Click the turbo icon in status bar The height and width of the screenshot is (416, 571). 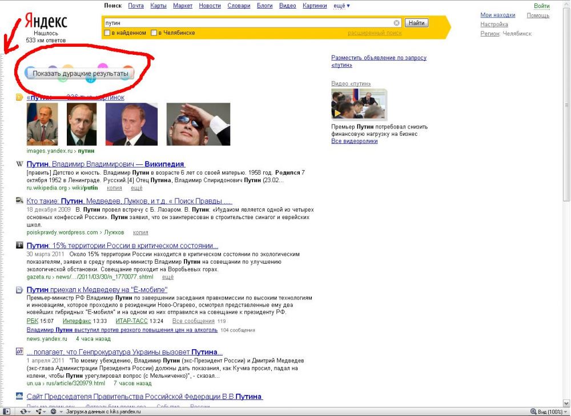click(x=54, y=411)
